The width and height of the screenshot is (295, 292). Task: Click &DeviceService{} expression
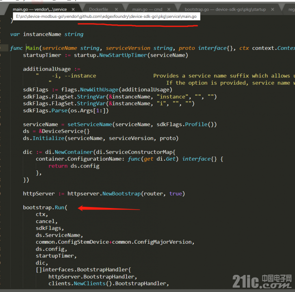click(x=64, y=131)
